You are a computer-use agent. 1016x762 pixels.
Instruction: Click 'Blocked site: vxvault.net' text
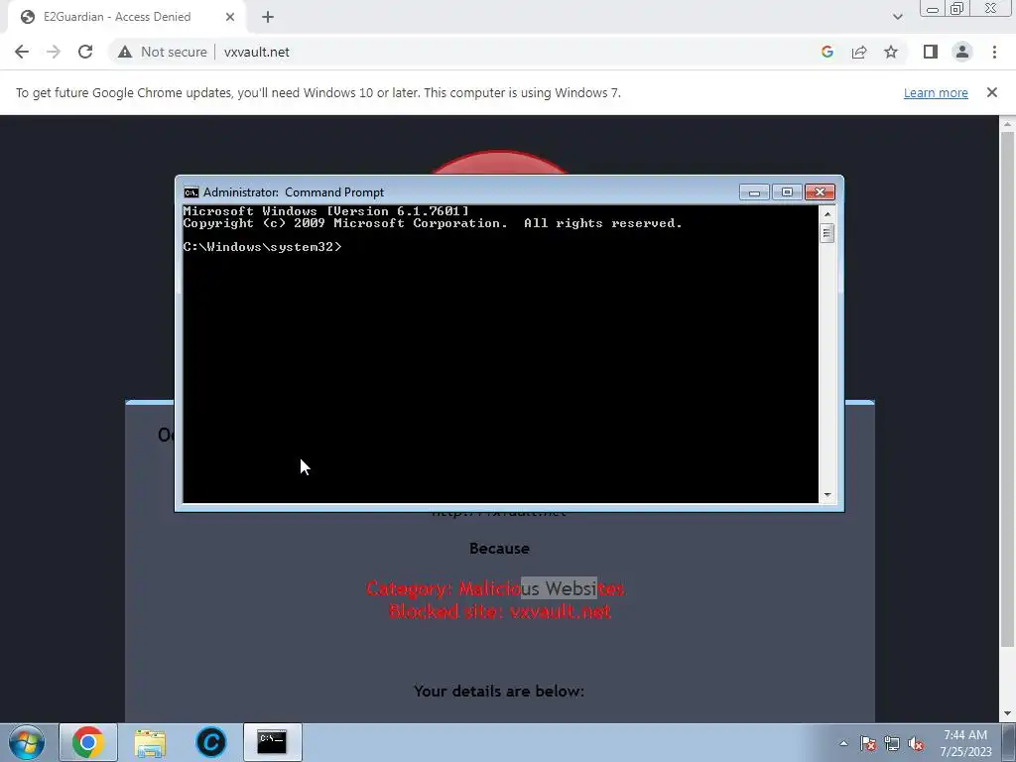point(500,611)
